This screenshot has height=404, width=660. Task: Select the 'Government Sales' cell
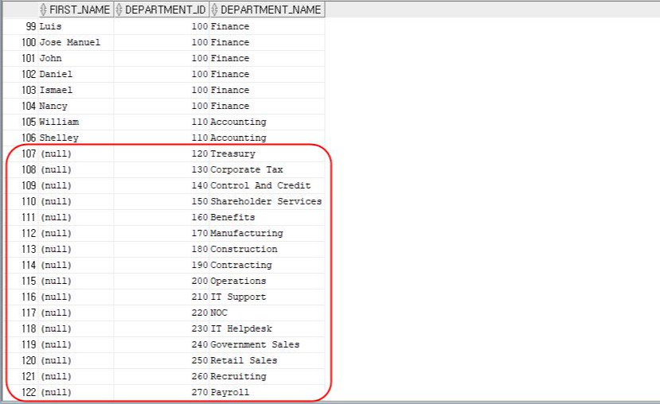267,344
